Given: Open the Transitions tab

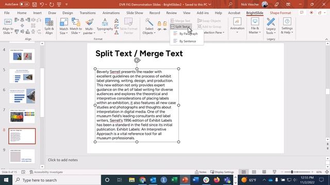Looking at the screenshot, I should point(88,13).
